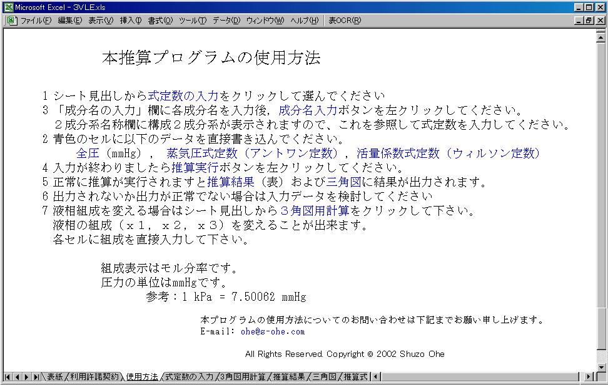Switch to the 推算結果 sheet tab
Image resolution: width=608 pixels, height=385 pixels.
(289, 376)
